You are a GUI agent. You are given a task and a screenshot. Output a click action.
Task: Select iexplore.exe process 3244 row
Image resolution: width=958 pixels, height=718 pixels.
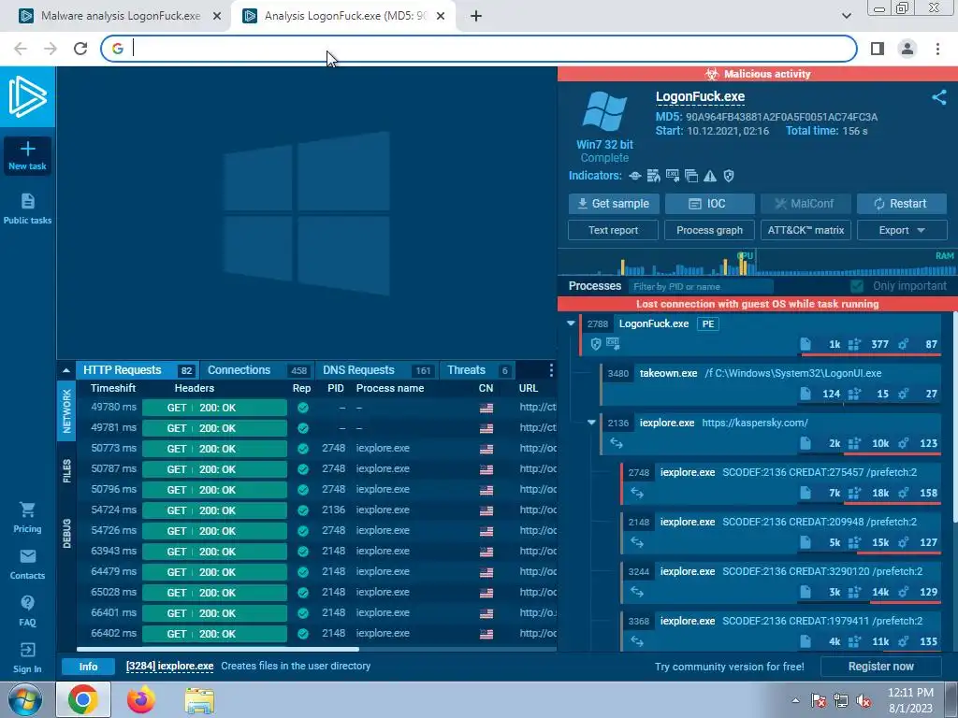pos(781,582)
